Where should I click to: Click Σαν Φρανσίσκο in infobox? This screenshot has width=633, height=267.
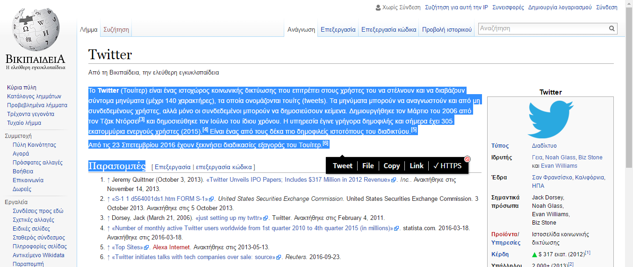click(553, 178)
